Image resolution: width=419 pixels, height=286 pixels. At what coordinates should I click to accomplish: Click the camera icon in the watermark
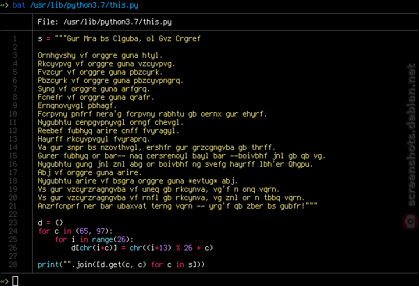pyautogui.click(x=411, y=221)
